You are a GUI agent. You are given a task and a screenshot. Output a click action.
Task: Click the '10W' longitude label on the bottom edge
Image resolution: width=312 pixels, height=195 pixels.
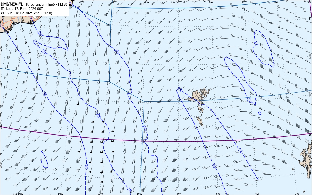(x=139, y=194)
